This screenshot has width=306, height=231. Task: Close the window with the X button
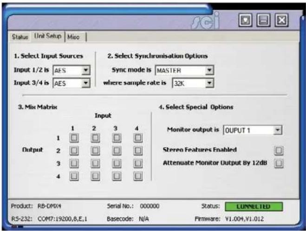coord(281,20)
